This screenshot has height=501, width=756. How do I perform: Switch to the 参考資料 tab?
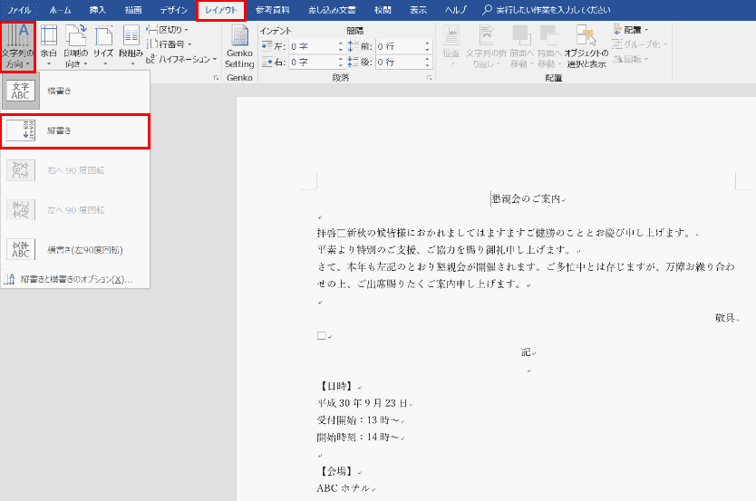(275, 9)
